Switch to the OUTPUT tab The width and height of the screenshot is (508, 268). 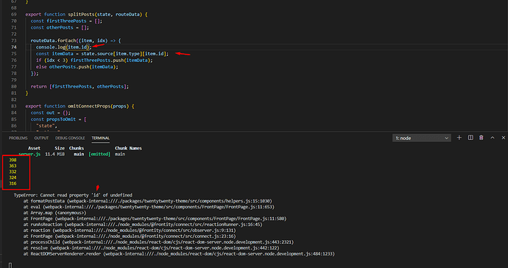(x=41, y=138)
